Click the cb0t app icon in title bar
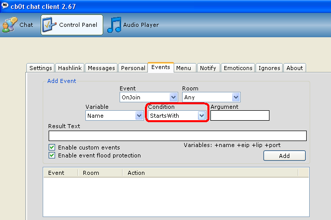The height and width of the screenshot is (220, 331). pyautogui.click(x=4, y=5)
